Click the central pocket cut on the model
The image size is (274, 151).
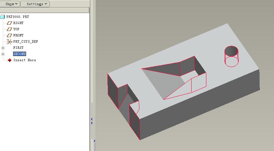point(173,77)
